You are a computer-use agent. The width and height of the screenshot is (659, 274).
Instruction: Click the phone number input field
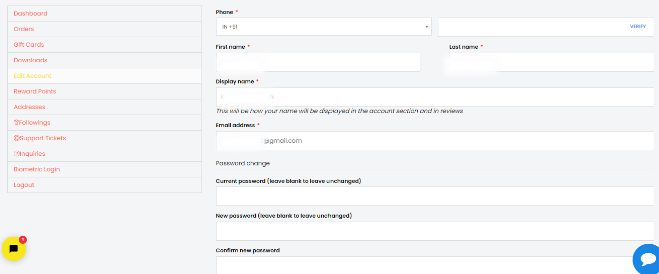point(532,27)
